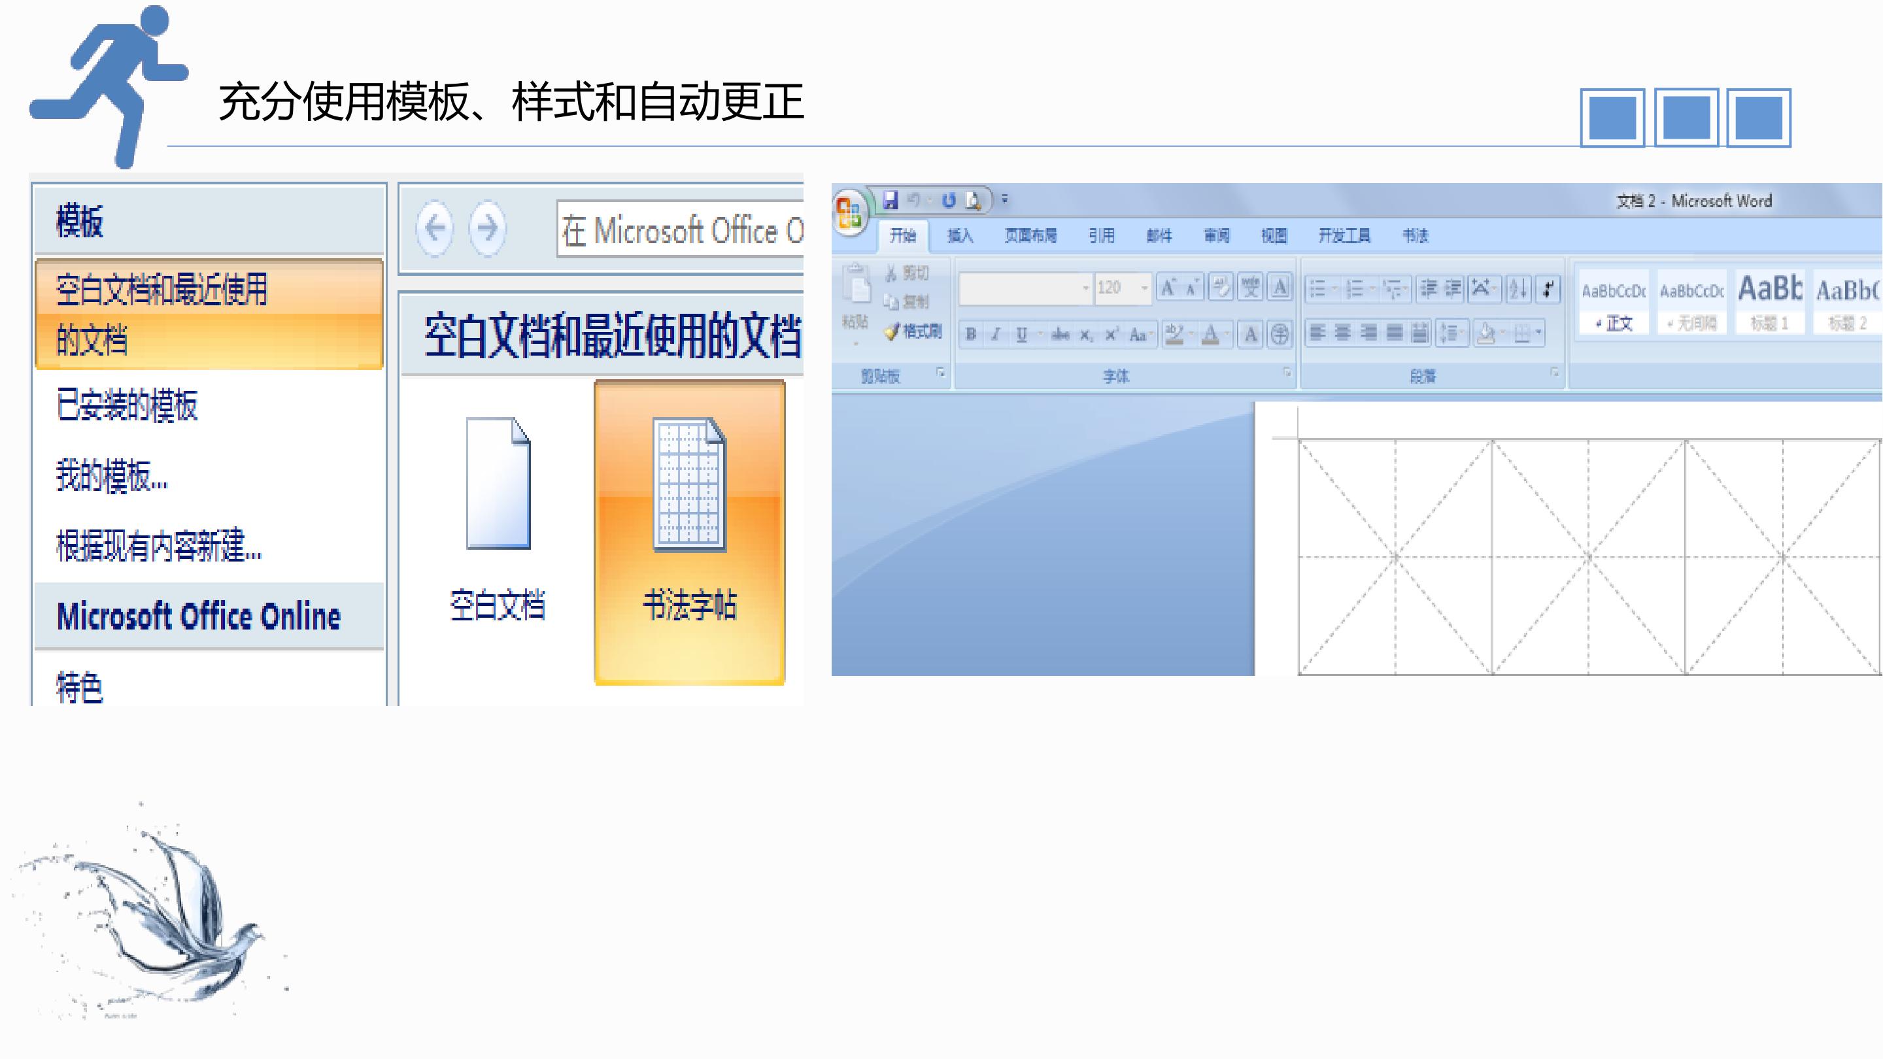
Task: Click the Back arrow in template dialog
Action: click(x=435, y=229)
